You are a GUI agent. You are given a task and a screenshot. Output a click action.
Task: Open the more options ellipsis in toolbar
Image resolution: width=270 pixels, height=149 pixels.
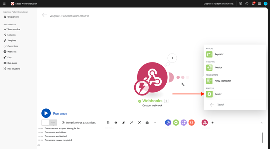(x=155, y=122)
